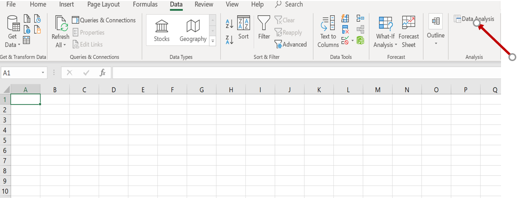Expand the Outline group

[x=436, y=30]
